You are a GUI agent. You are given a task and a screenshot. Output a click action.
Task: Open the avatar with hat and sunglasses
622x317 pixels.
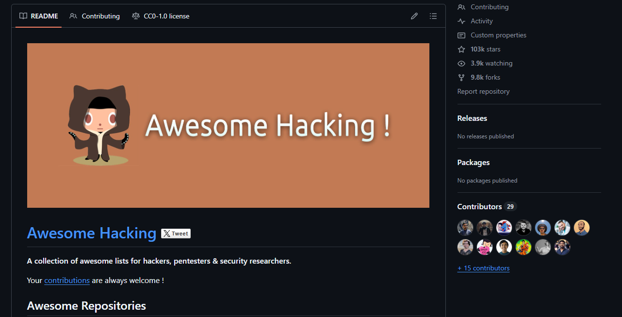tap(543, 228)
